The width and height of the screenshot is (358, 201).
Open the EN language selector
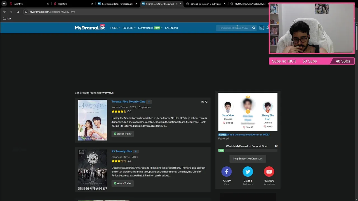[262, 28]
